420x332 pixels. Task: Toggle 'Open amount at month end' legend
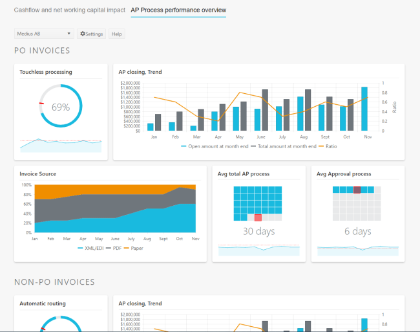(x=215, y=146)
